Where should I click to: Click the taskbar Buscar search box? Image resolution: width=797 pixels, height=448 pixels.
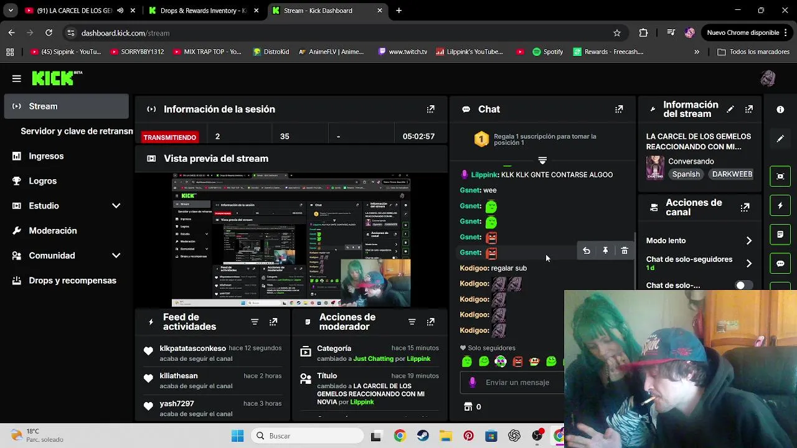[308, 436]
